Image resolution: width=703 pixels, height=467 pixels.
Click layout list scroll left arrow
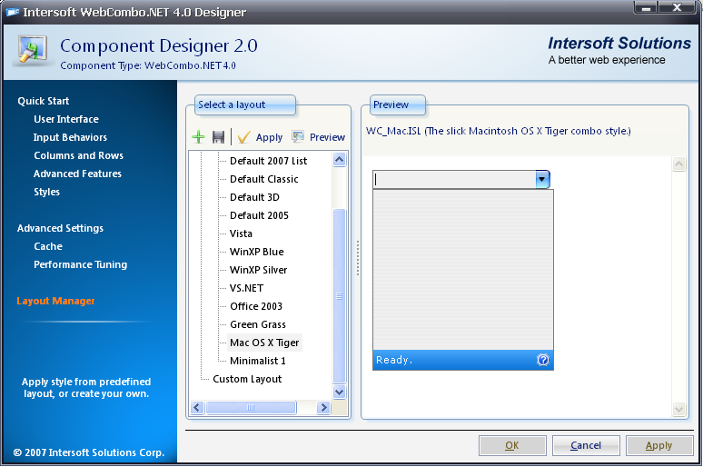point(197,407)
